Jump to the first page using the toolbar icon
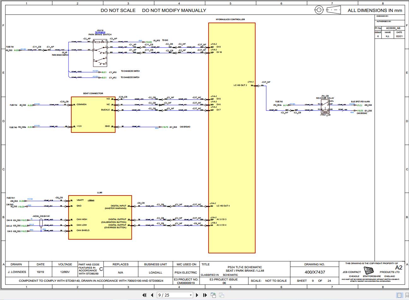 145,295
